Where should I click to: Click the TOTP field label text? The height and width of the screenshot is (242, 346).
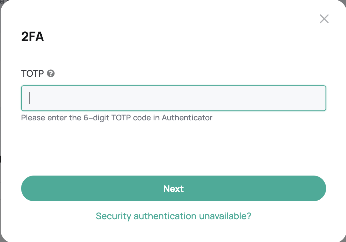[32, 73]
